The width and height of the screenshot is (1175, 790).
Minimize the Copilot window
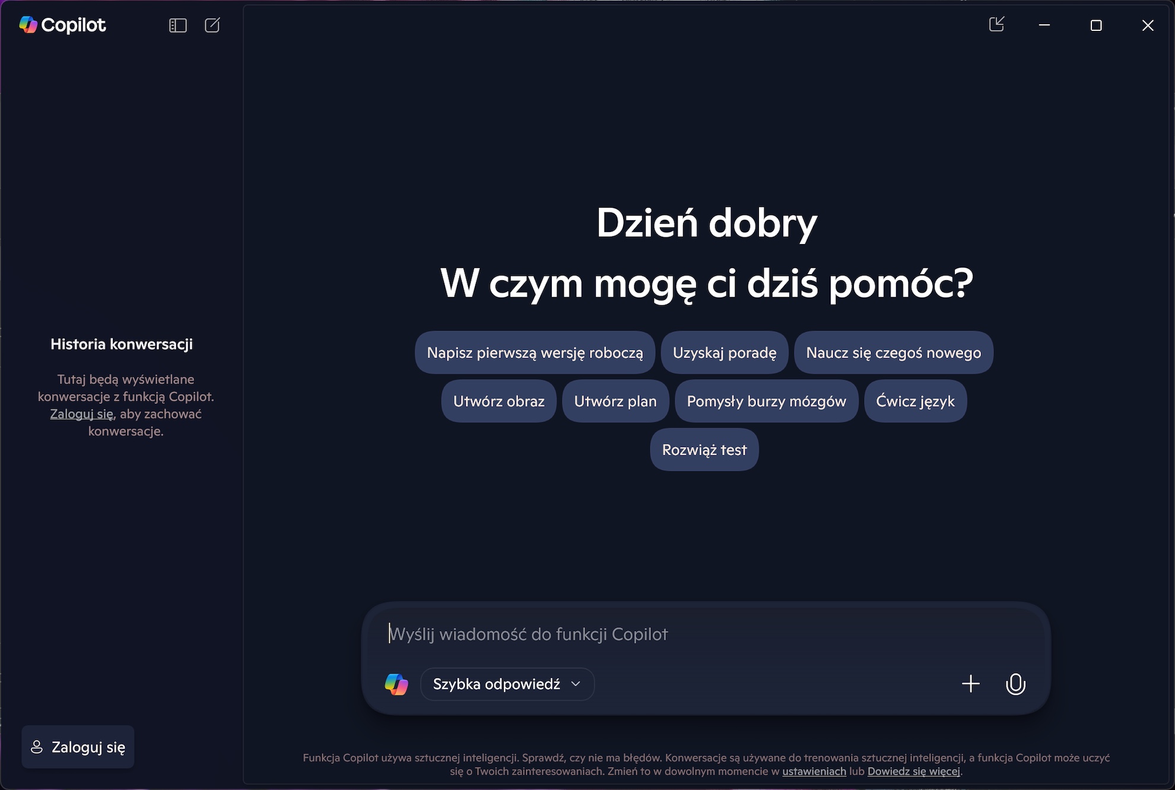pos(1044,25)
